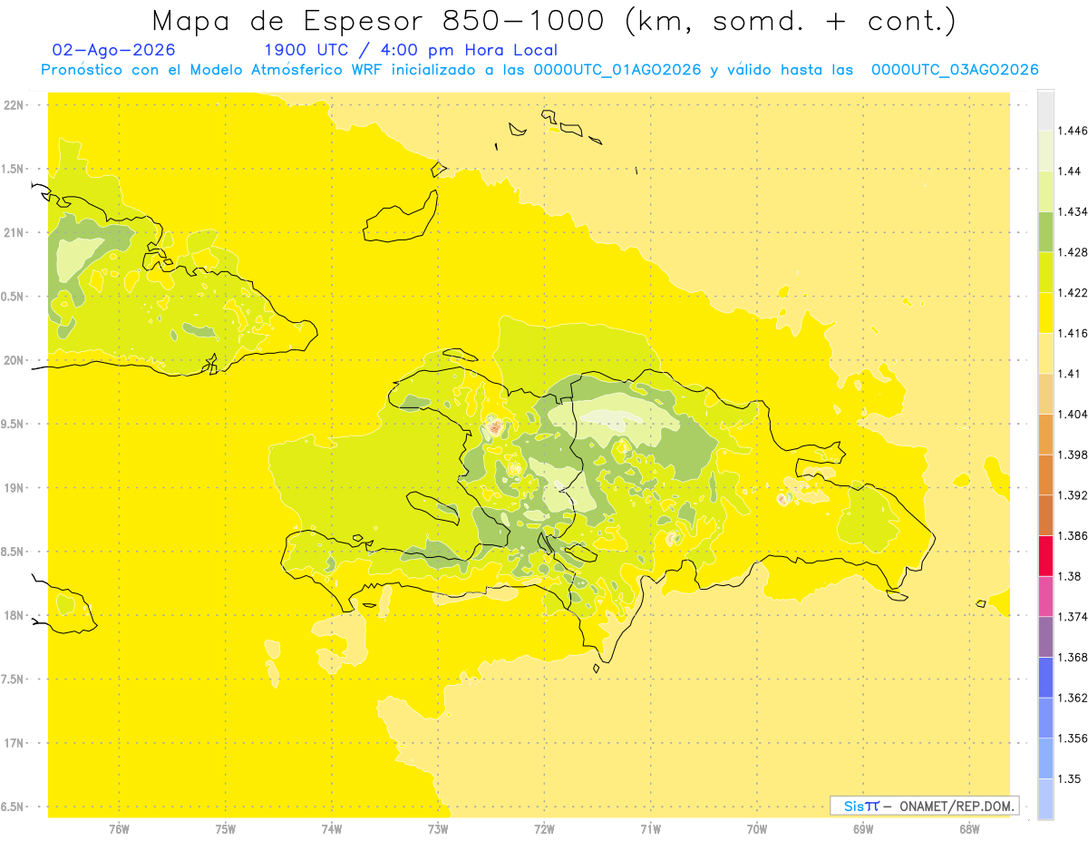Click the legend value '1.392'

click(1072, 495)
